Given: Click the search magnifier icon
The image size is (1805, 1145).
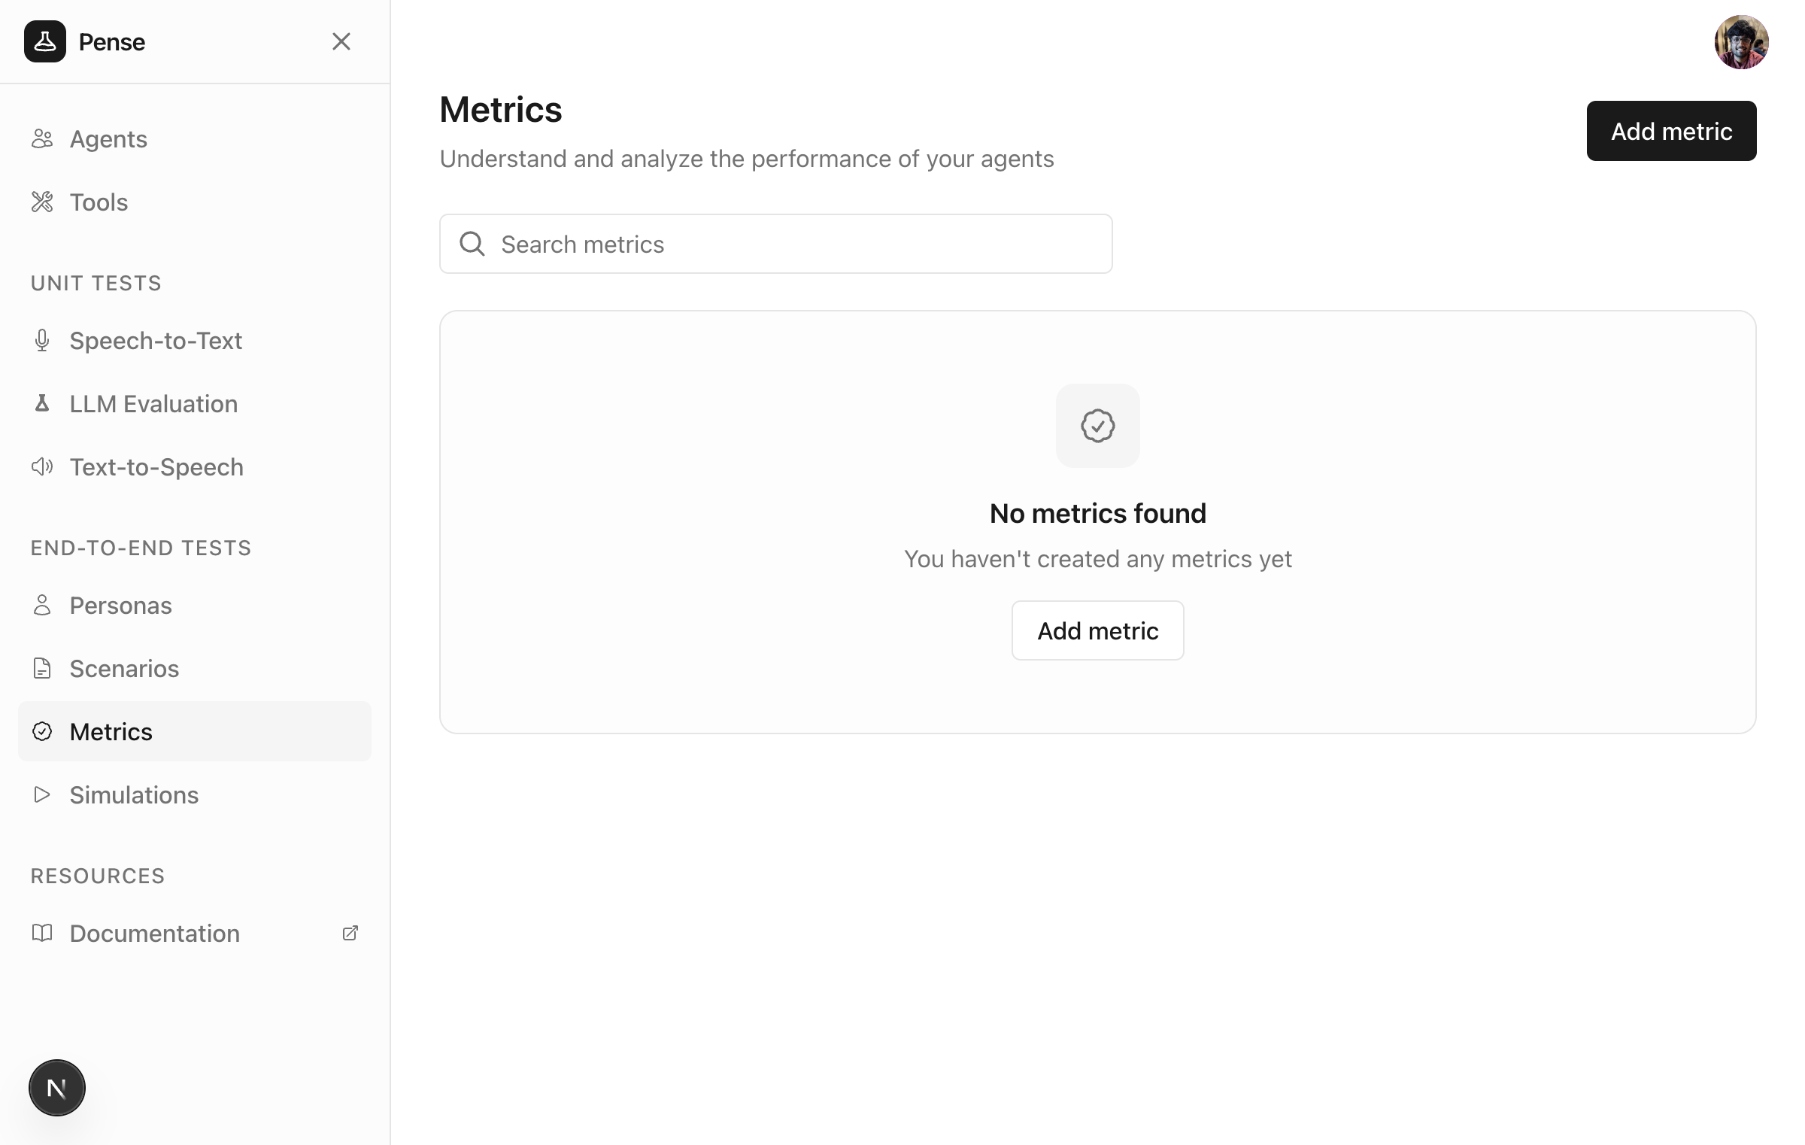Looking at the screenshot, I should tap(472, 243).
